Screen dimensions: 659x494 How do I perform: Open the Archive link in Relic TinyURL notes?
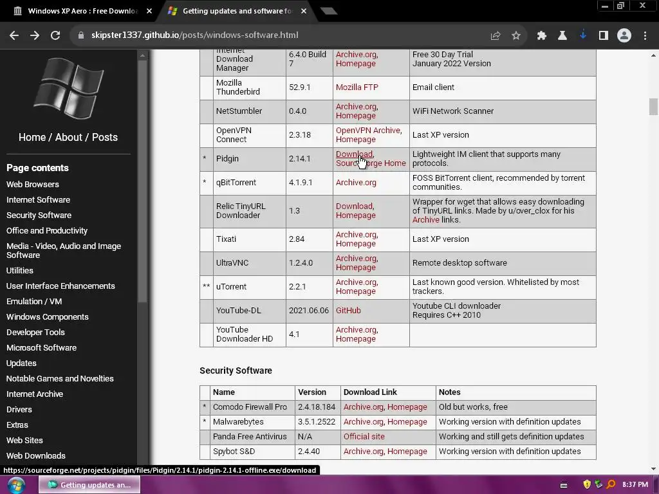(426, 220)
